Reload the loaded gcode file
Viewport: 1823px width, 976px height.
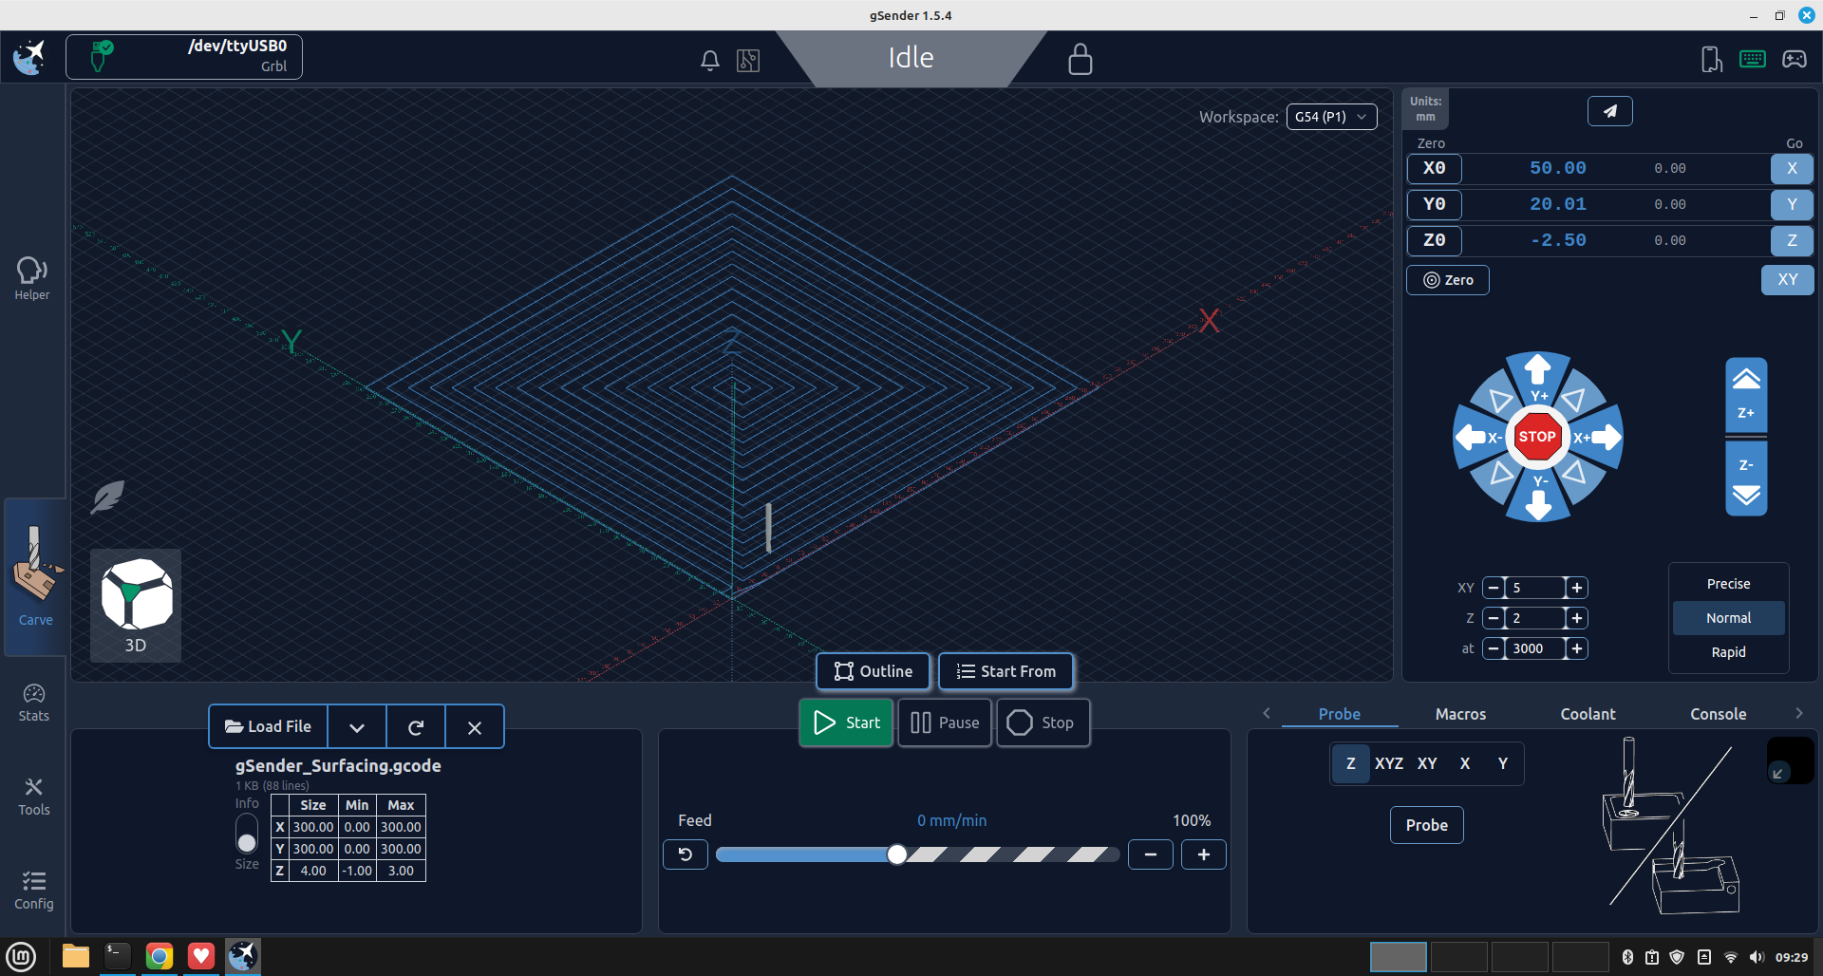(x=416, y=727)
